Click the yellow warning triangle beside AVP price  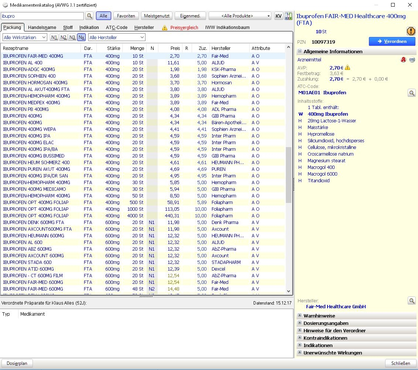347,68
